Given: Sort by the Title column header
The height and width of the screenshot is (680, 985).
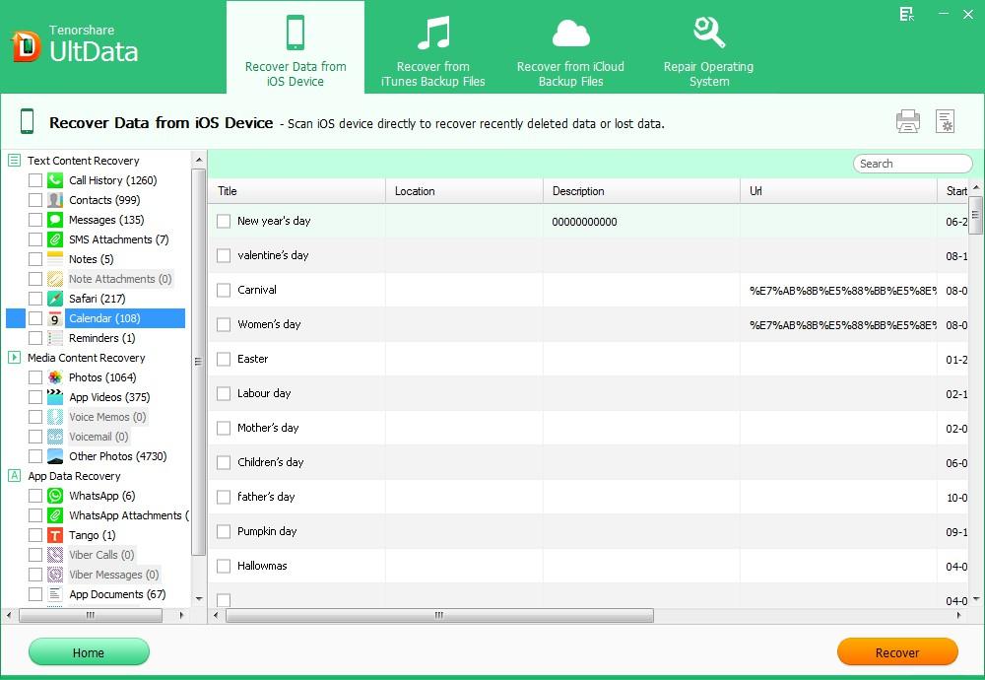Looking at the screenshot, I should click(x=296, y=191).
